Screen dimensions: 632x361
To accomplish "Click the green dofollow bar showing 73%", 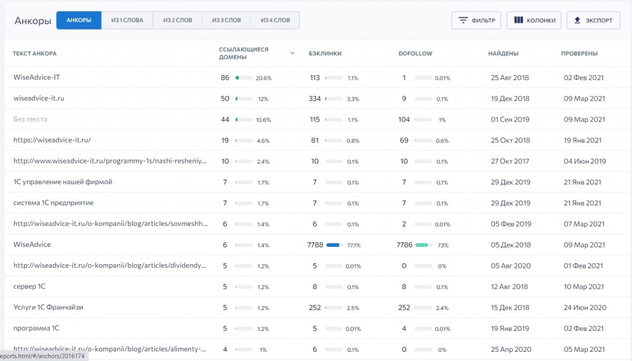I will [x=423, y=245].
